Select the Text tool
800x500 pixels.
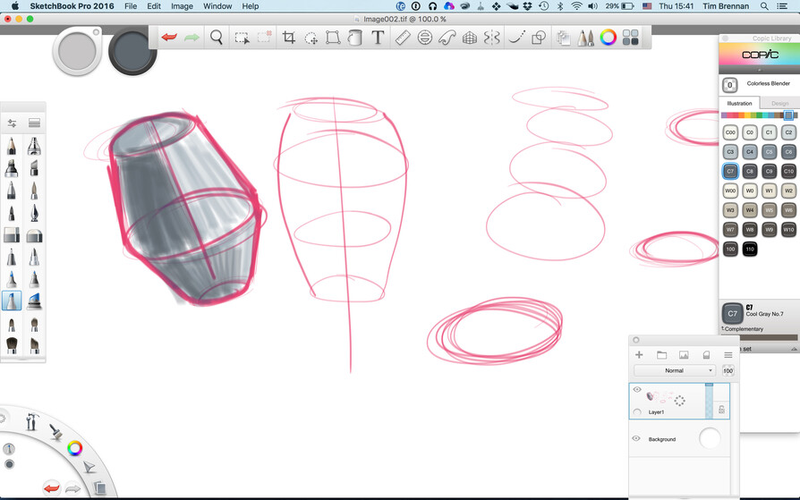378,38
